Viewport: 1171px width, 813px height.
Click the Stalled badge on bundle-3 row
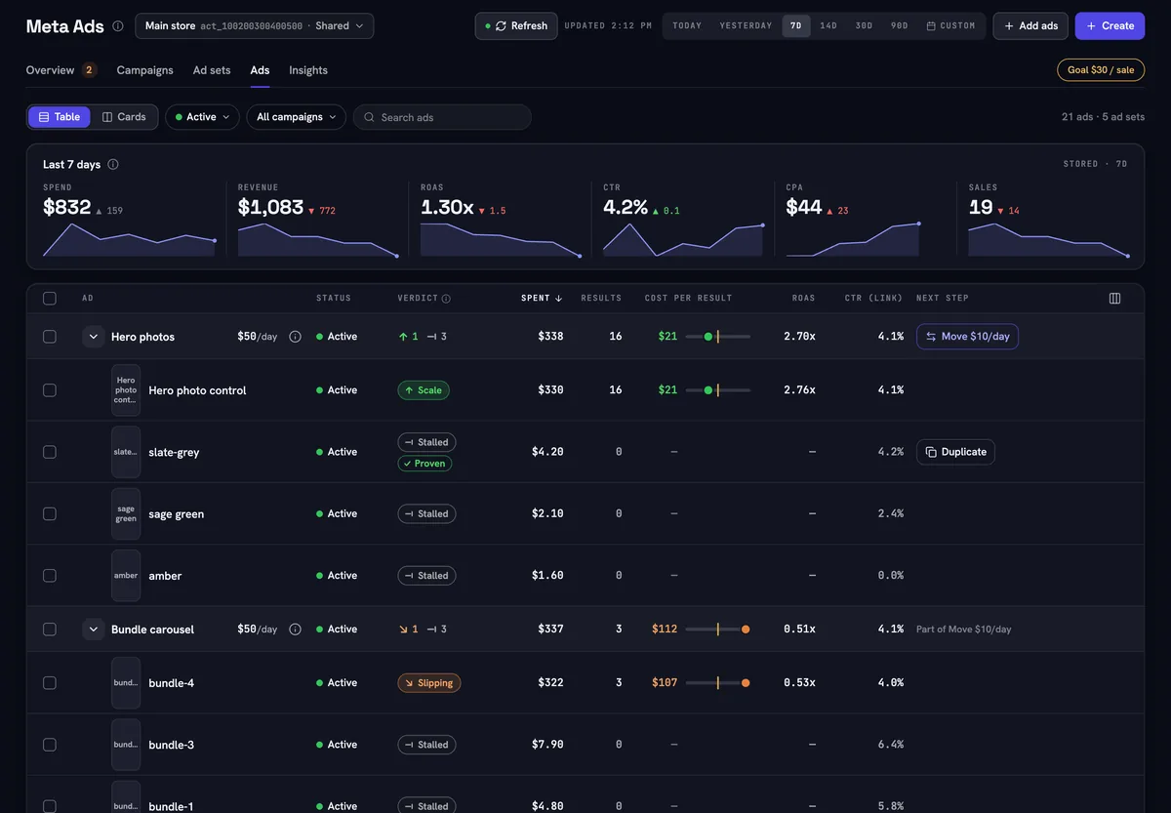pyautogui.click(x=426, y=745)
